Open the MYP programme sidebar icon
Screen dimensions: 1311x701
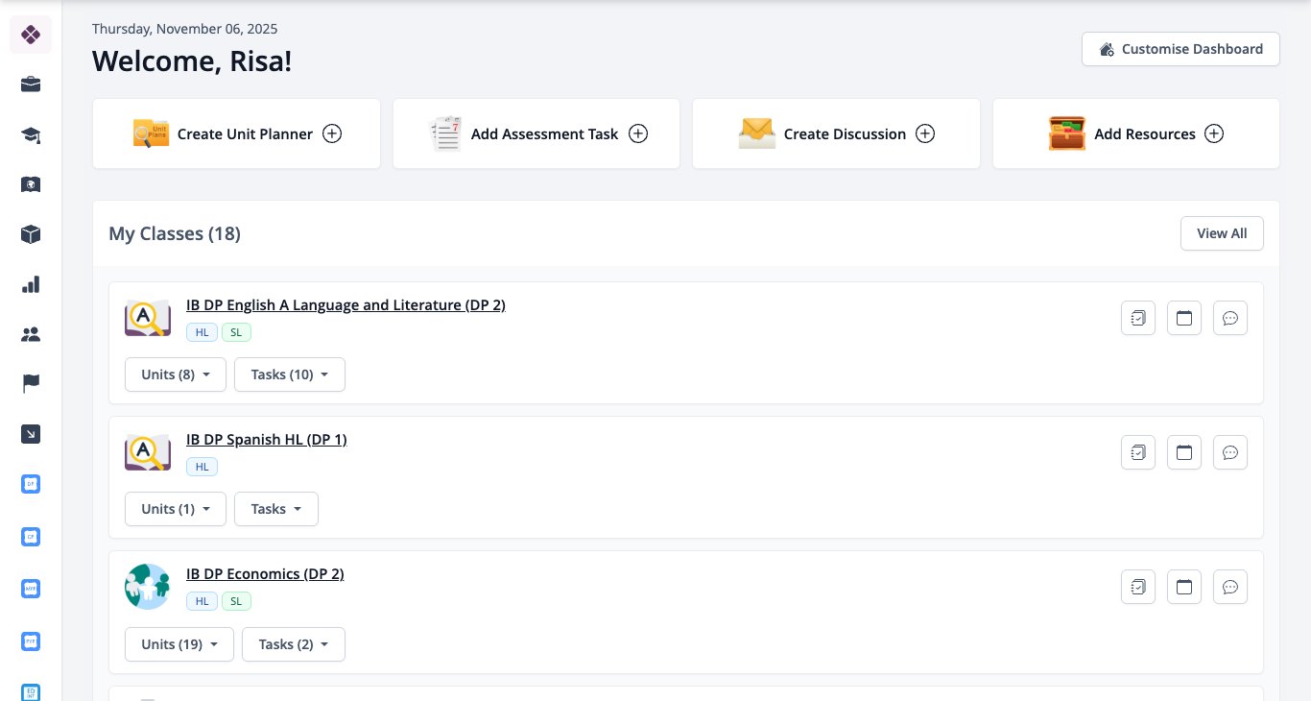click(31, 588)
